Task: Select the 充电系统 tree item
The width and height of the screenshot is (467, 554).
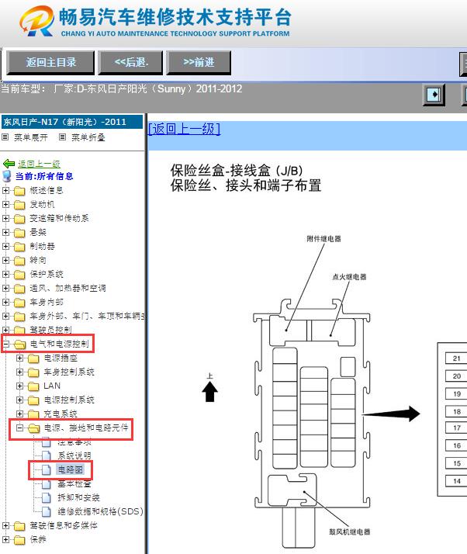Action: pyautogui.click(x=61, y=414)
